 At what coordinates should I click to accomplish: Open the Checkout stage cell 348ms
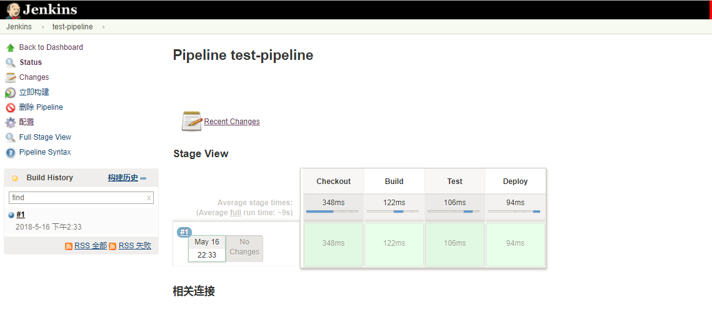click(x=333, y=245)
